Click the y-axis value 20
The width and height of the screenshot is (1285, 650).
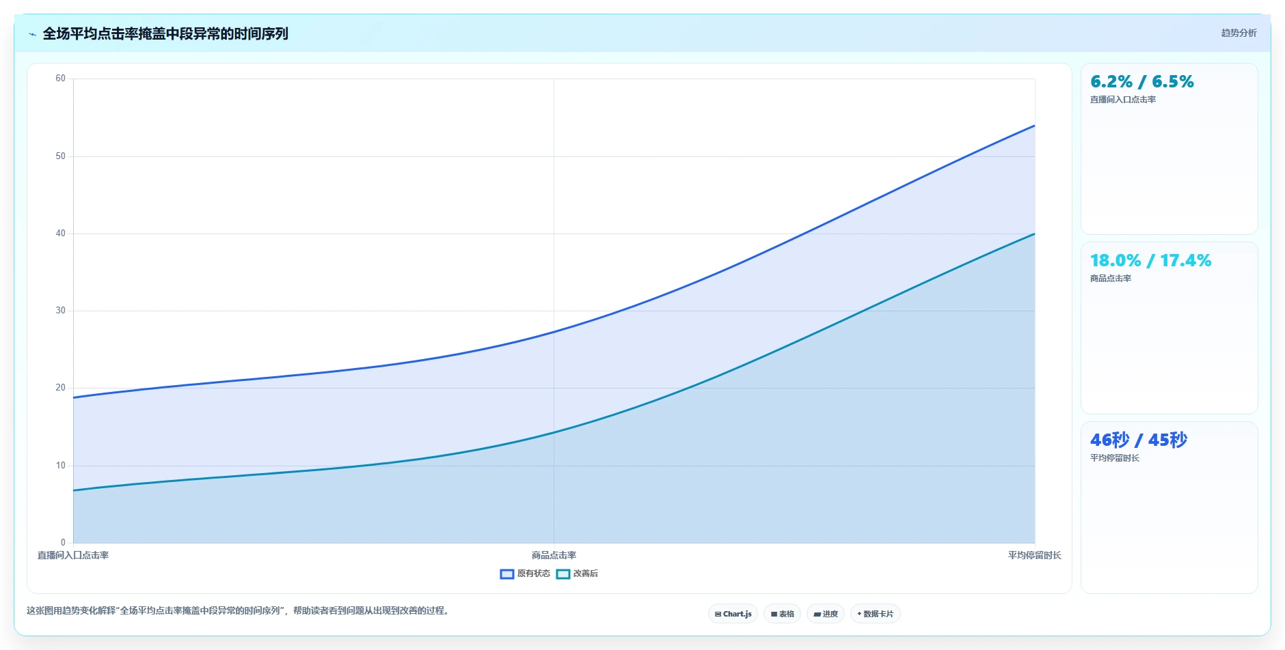[x=61, y=388]
